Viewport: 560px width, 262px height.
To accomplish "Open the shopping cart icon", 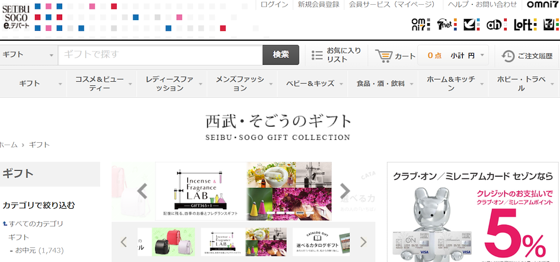I will (383, 56).
